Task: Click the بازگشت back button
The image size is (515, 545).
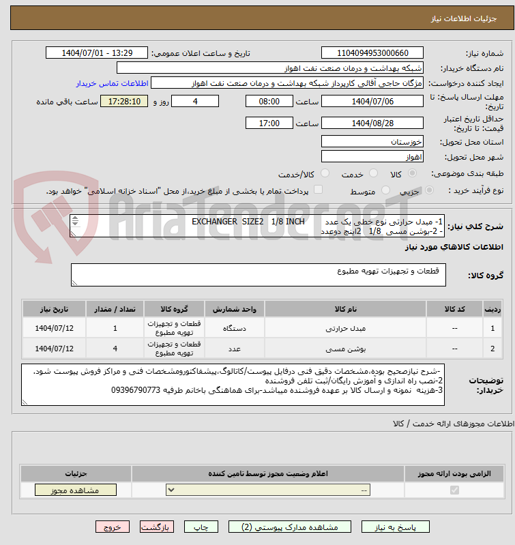Action: coord(157,527)
